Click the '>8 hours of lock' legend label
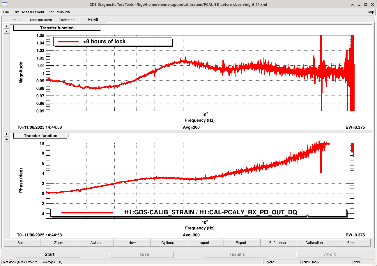The image size is (377, 266). tap(104, 42)
